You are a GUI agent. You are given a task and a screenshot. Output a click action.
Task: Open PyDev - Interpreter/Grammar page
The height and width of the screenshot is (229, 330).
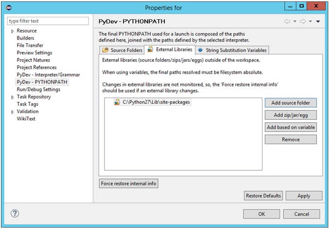[x=49, y=75]
